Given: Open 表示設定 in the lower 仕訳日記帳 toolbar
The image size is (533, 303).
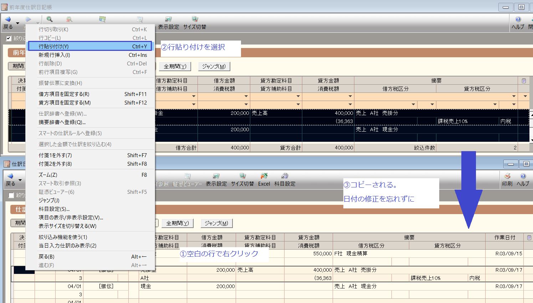Looking at the screenshot, I should tap(216, 180).
